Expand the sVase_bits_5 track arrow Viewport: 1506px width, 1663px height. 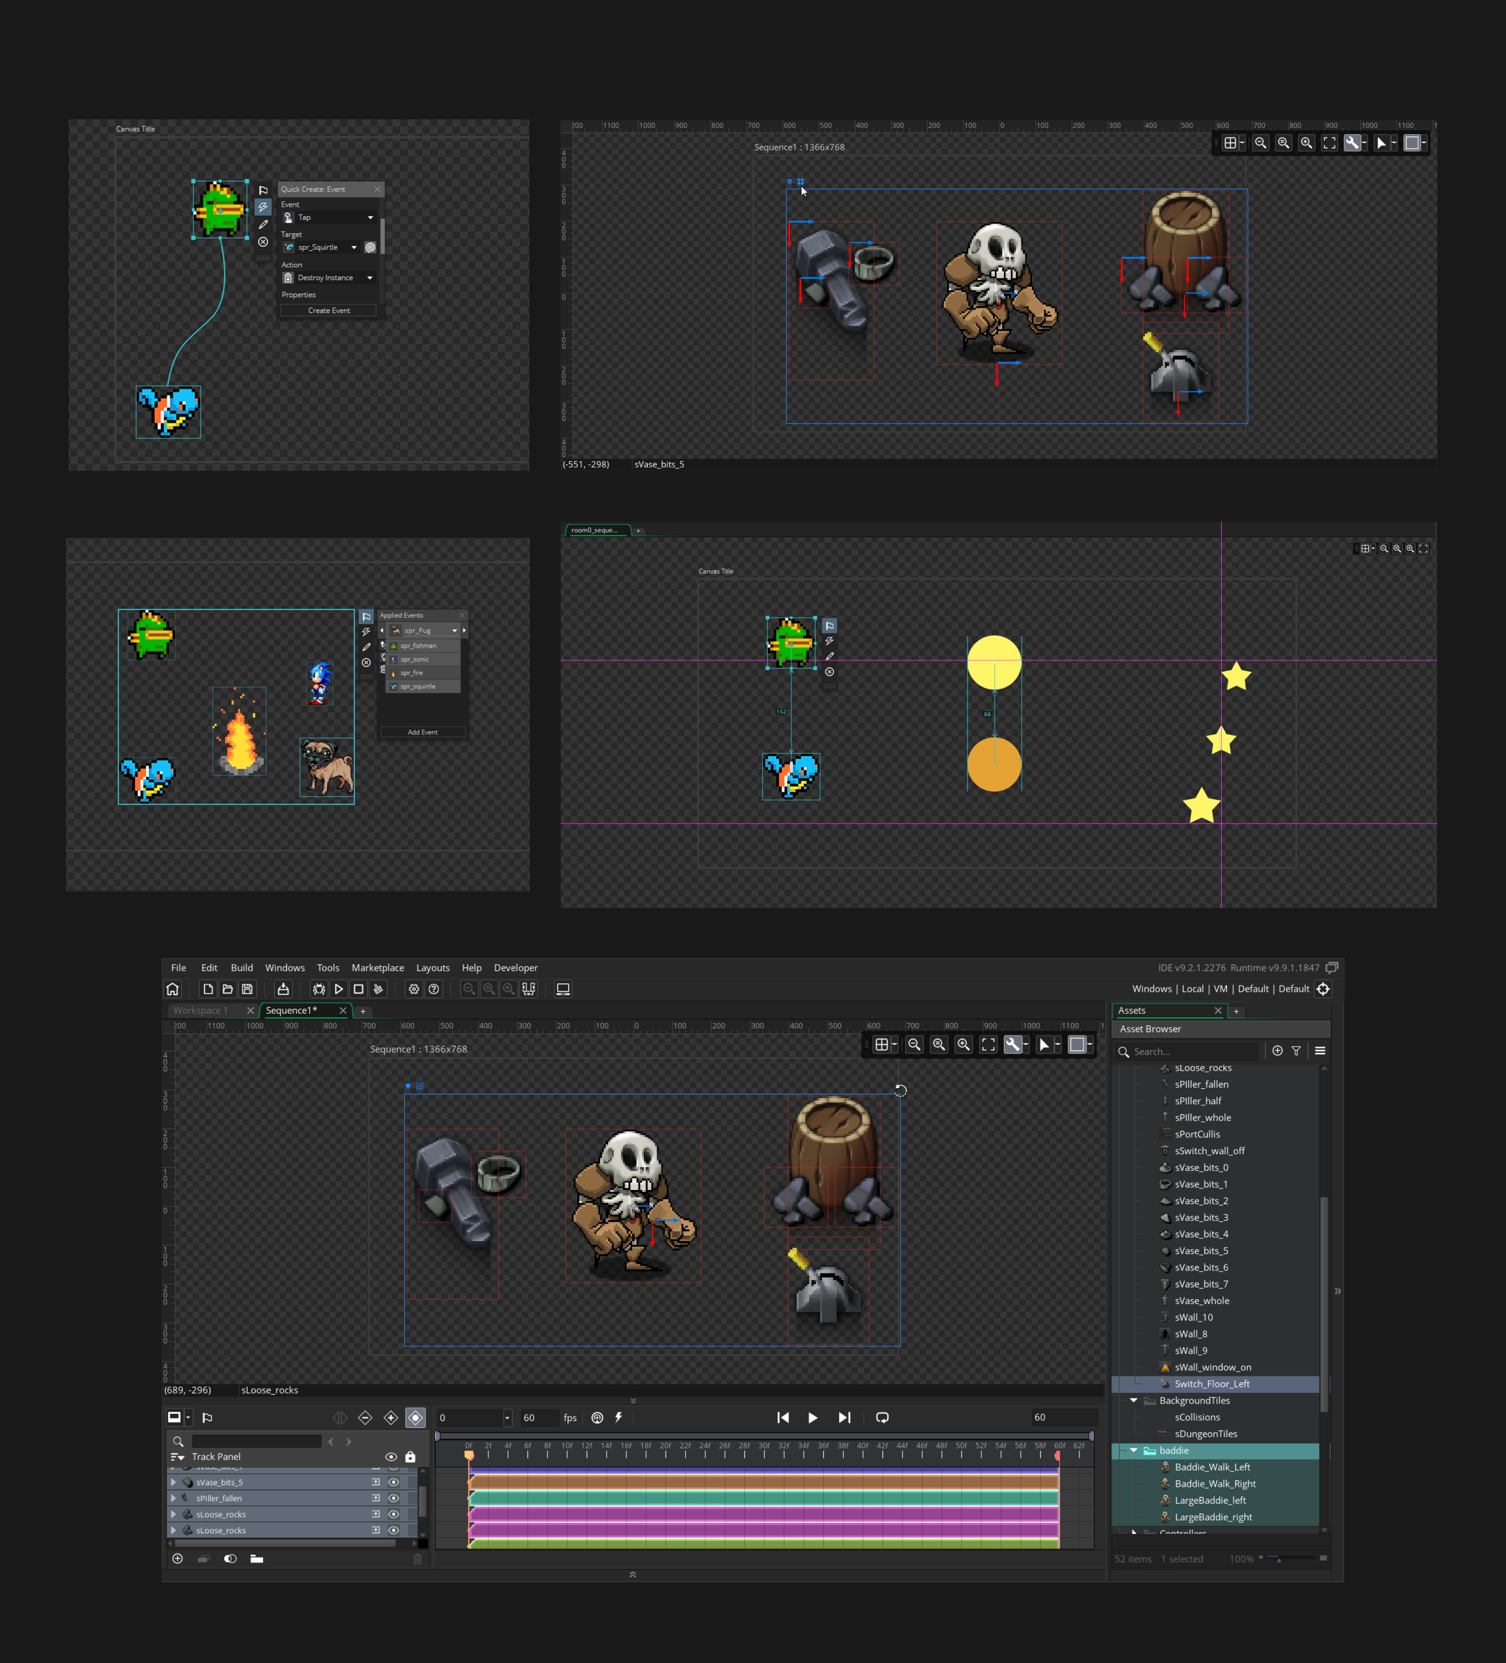tap(173, 1482)
